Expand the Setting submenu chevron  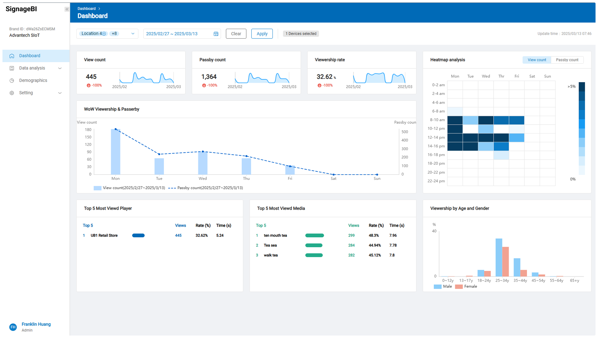click(60, 93)
